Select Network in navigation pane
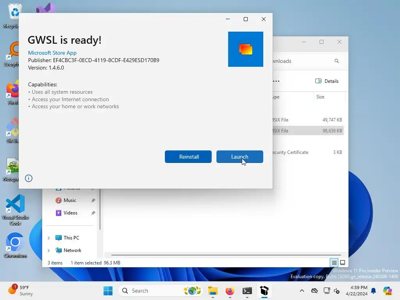The width and height of the screenshot is (400, 300). point(72,250)
